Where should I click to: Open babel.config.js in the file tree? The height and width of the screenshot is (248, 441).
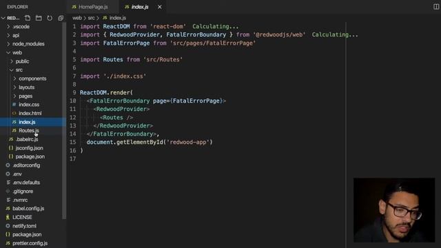pos(28,208)
